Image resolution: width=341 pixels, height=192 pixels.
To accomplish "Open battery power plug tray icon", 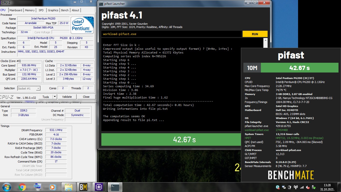I will [x=290, y=187].
